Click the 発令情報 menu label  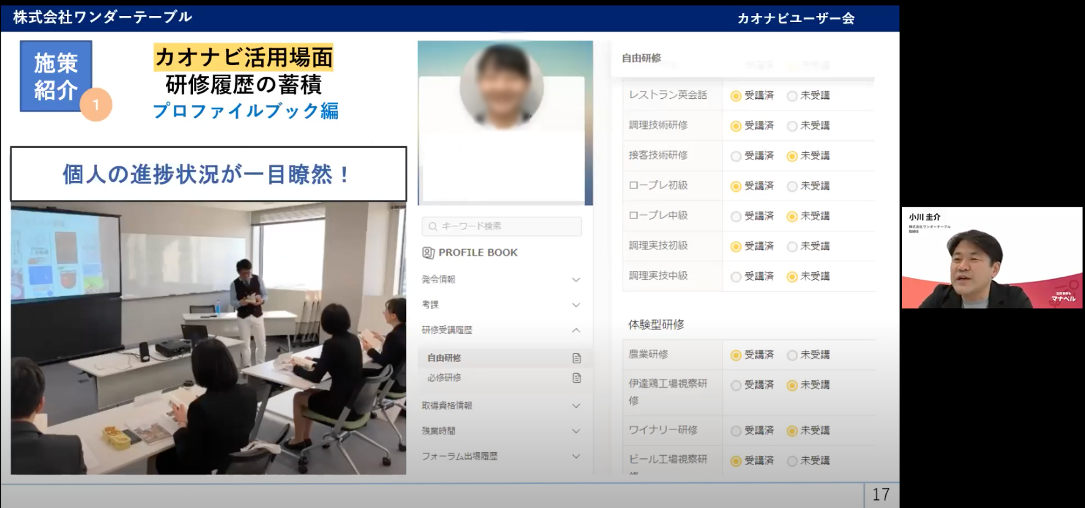438,279
